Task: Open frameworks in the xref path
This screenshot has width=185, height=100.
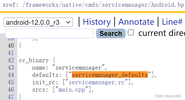Action: [42, 5]
